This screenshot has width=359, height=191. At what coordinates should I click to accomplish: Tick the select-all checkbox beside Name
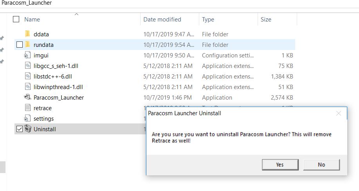[x=16, y=19]
